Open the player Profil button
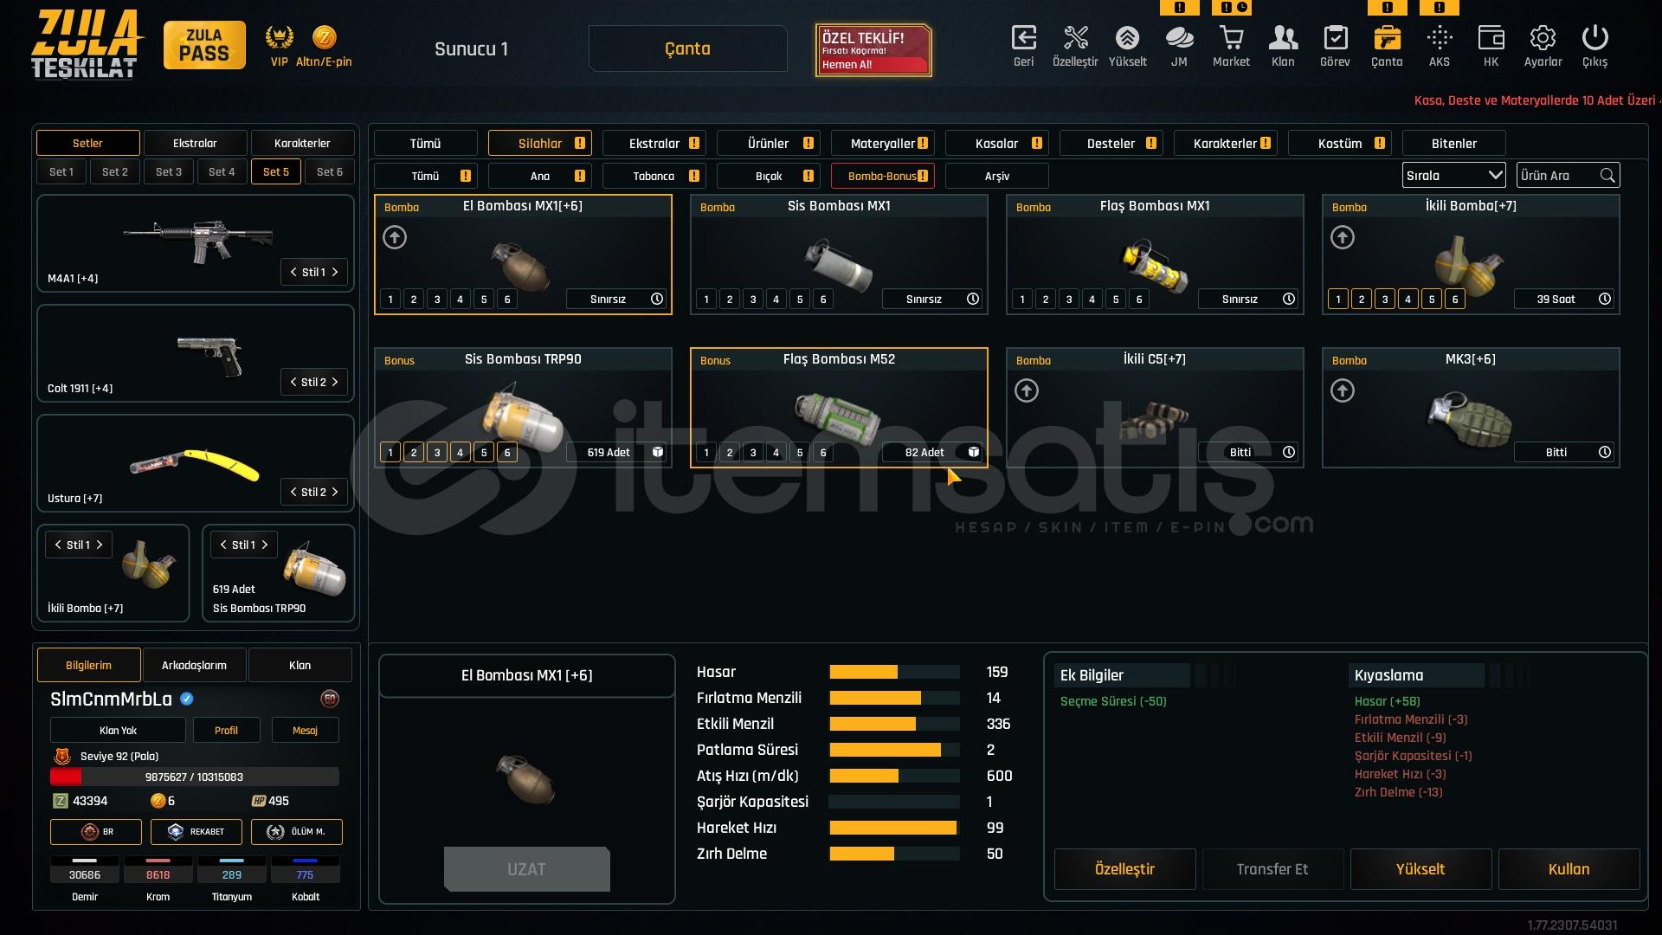The image size is (1662, 935). 226,730
